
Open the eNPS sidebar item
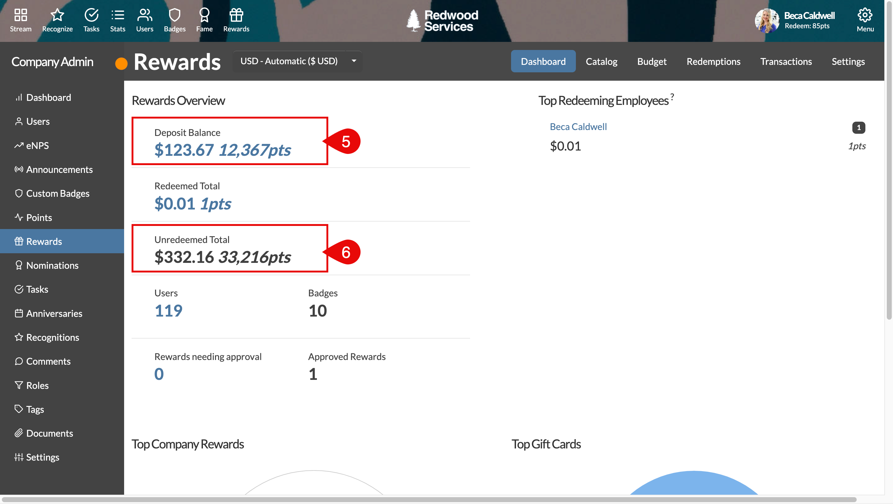38,145
